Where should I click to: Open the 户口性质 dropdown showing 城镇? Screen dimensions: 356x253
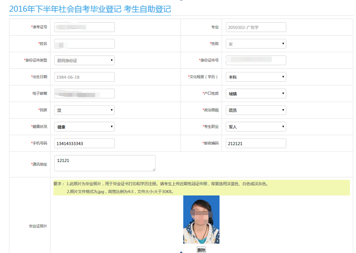tap(256, 94)
